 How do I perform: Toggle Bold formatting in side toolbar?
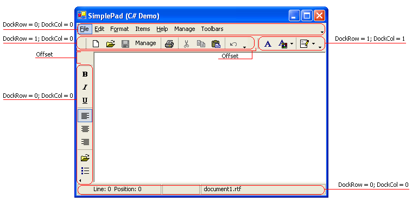click(85, 74)
